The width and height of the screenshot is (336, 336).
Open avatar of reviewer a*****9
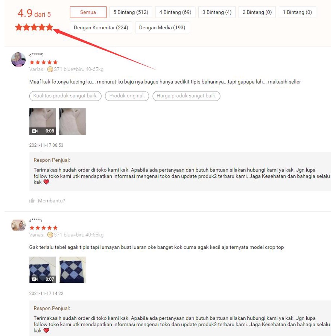coord(18,59)
